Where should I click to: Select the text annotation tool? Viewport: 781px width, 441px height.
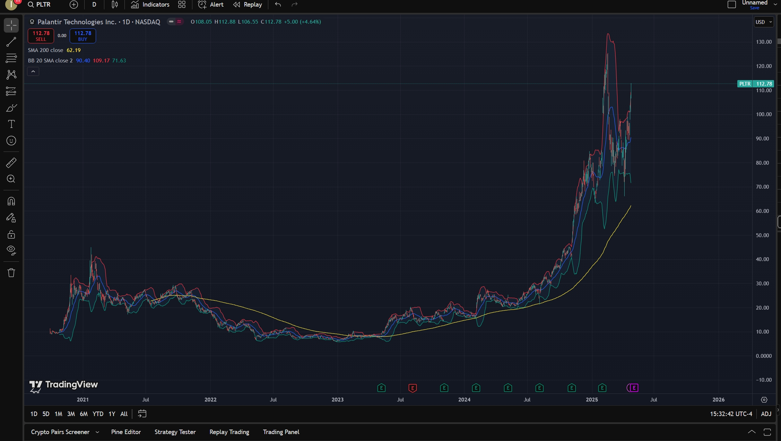click(x=11, y=124)
